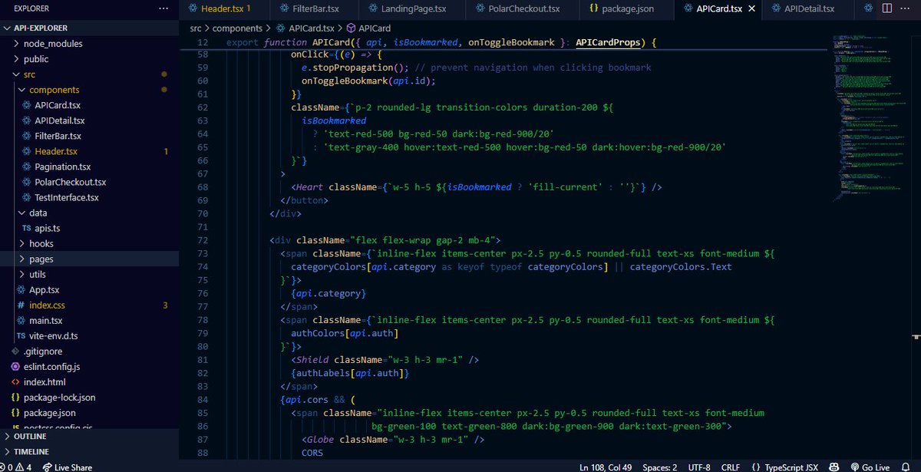Image resolution: width=921 pixels, height=472 pixels.
Task: Change end of line 'CRLF'
Action: (731, 467)
